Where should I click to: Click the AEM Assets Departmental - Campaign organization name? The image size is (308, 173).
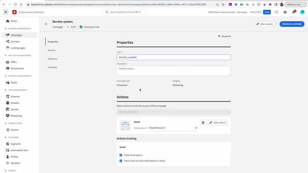(x=228, y=12)
